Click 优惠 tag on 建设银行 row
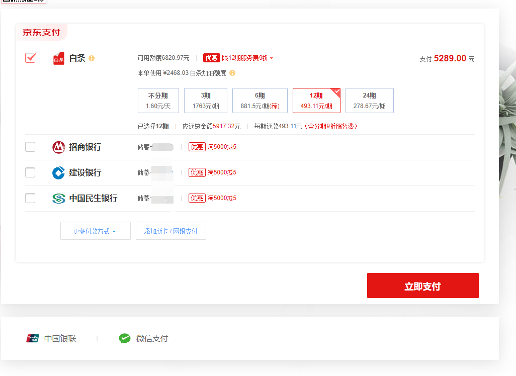Viewport: 516px width, 376px height. 197,173
